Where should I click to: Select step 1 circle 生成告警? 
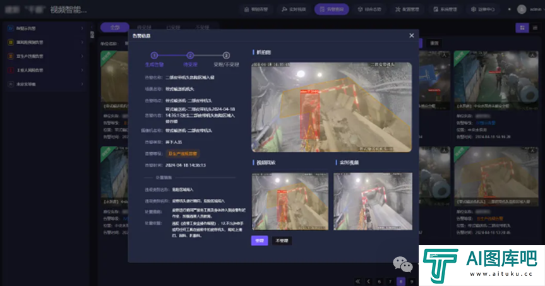point(154,56)
